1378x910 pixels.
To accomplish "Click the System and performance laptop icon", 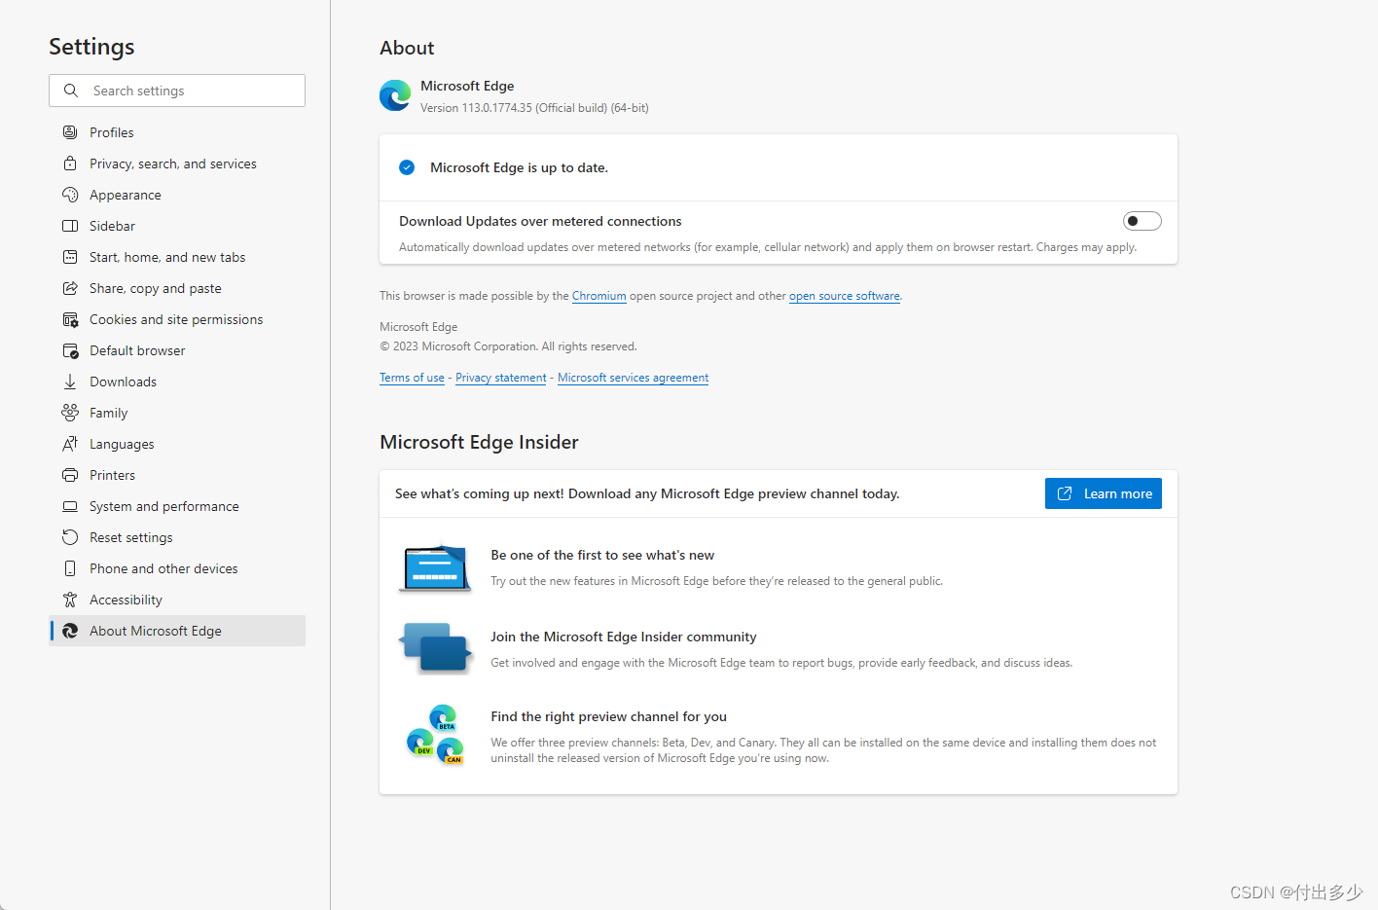I will (x=70, y=506).
